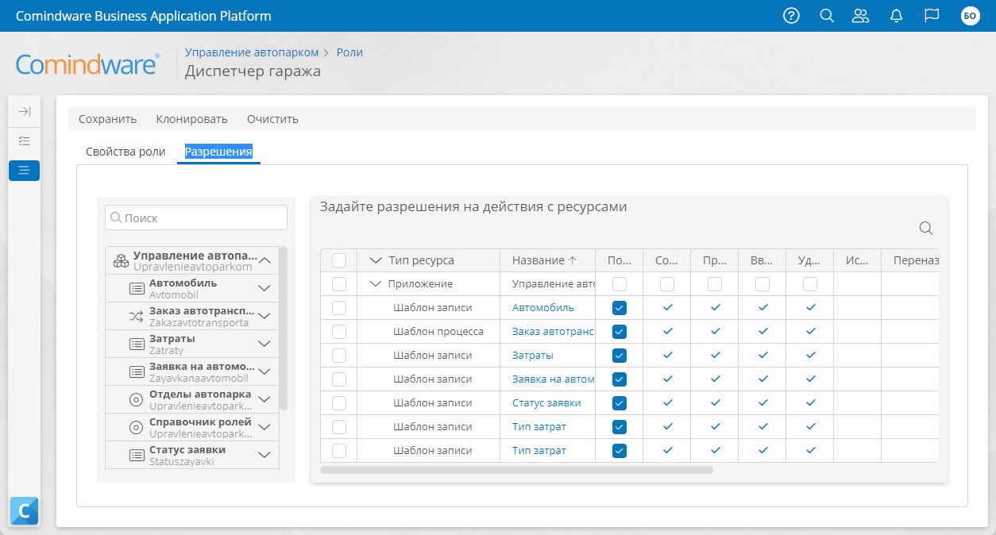
Task: Click Сохранить in the toolbar
Action: [x=107, y=119]
